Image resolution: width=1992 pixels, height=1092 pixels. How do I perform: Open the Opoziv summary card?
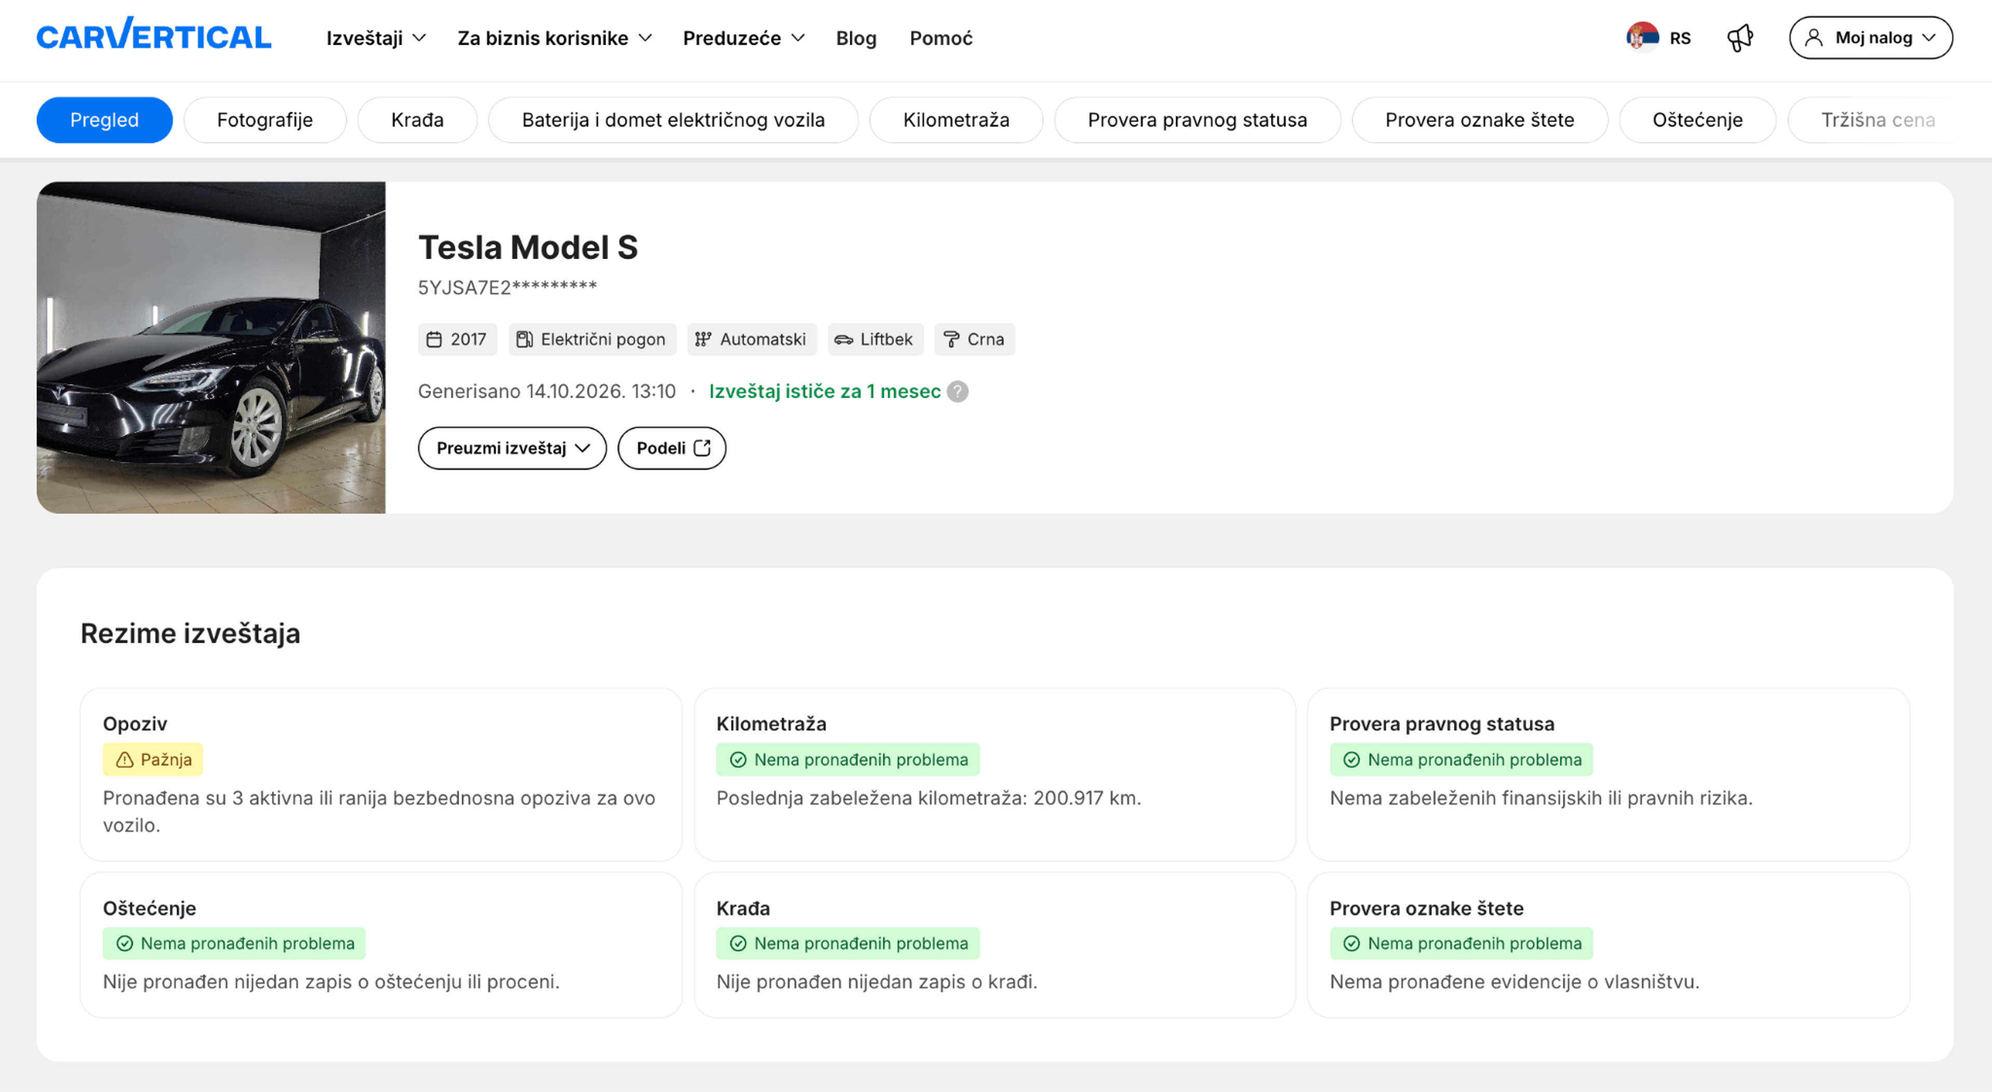[381, 775]
